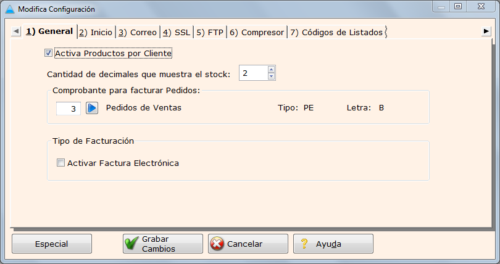500x264 pixels.
Task: Open the Compresor tab
Action: point(257,32)
